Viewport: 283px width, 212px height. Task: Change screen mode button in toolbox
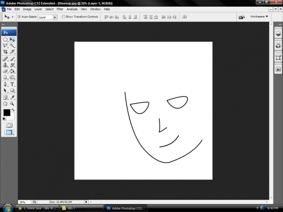pyautogui.click(x=9, y=132)
